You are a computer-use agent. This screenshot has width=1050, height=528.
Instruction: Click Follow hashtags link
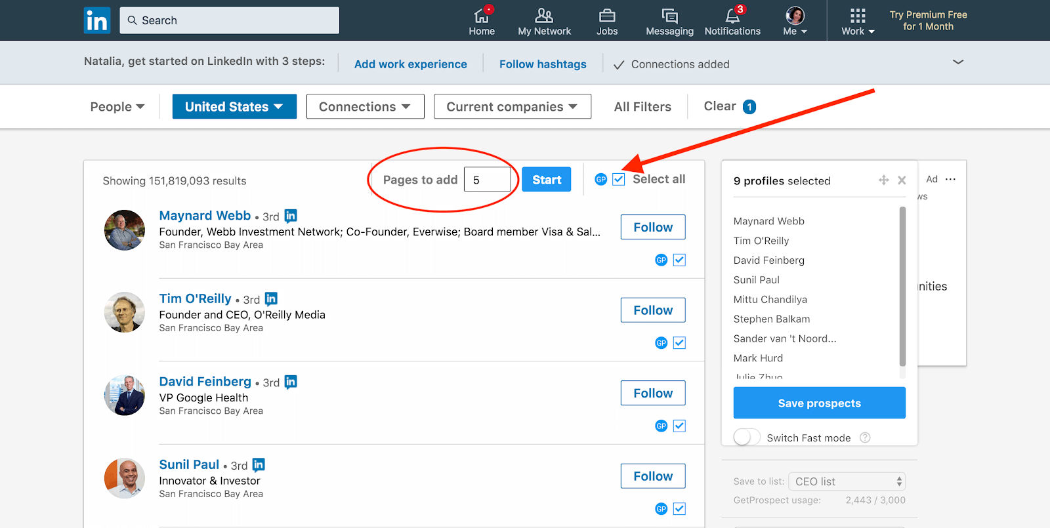tap(543, 64)
